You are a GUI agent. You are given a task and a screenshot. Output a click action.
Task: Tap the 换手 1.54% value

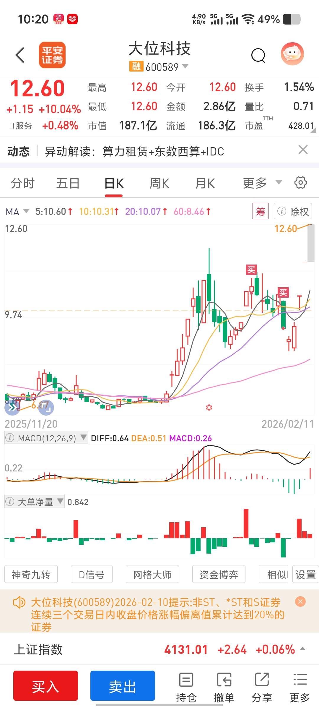pos(299,87)
